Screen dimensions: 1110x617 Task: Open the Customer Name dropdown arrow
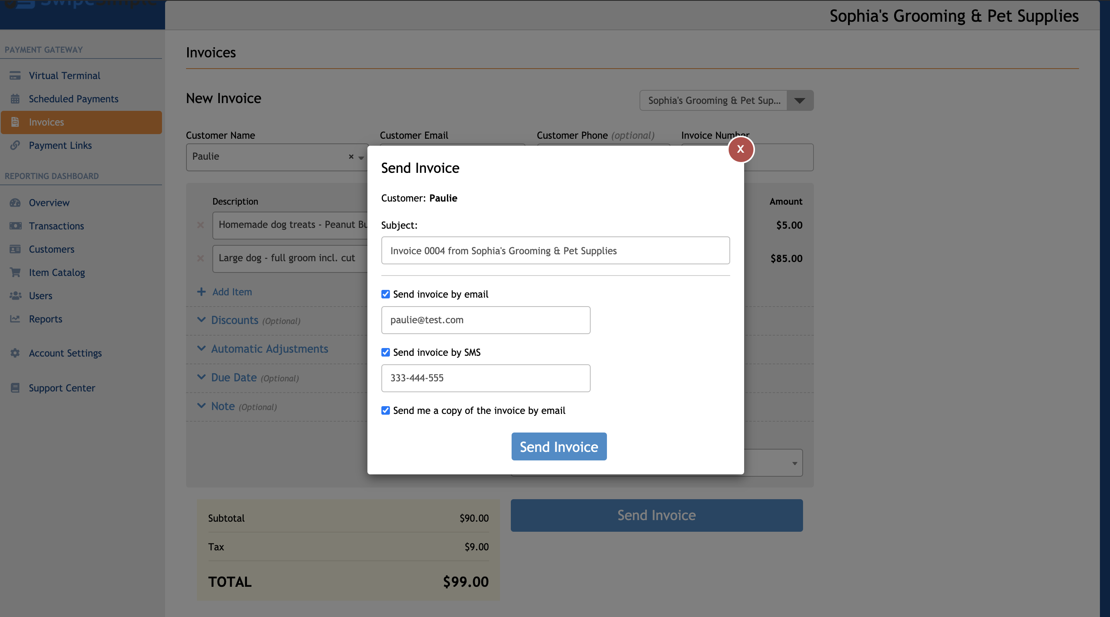point(361,158)
